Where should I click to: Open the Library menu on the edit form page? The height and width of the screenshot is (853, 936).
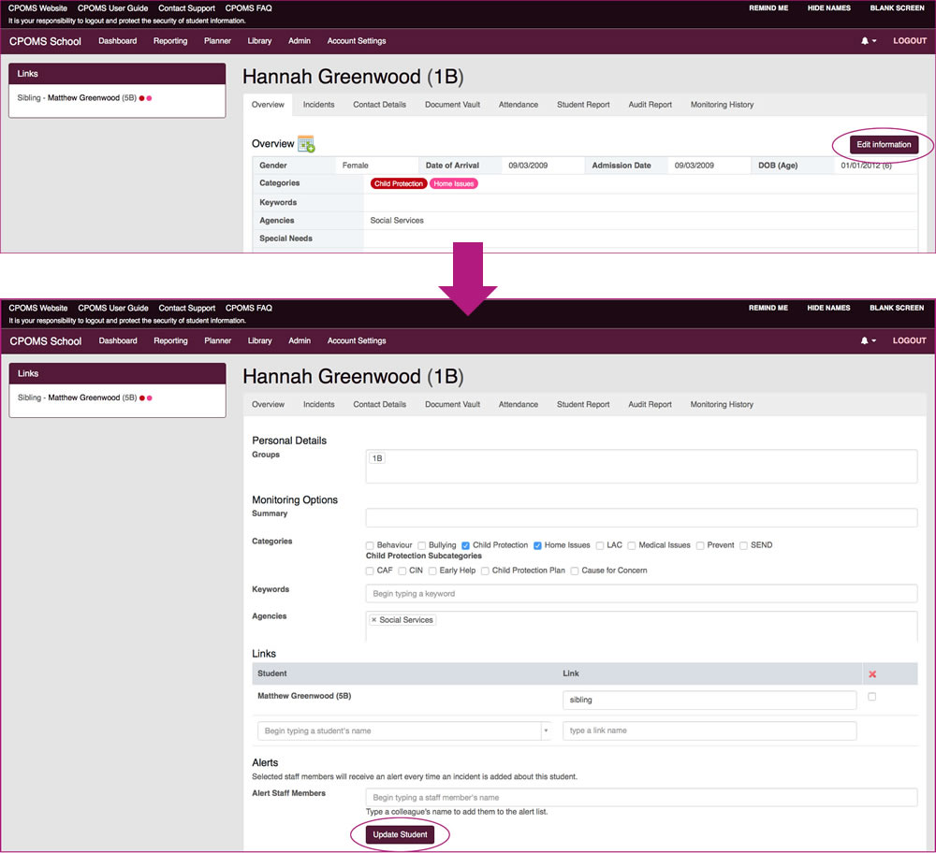259,340
